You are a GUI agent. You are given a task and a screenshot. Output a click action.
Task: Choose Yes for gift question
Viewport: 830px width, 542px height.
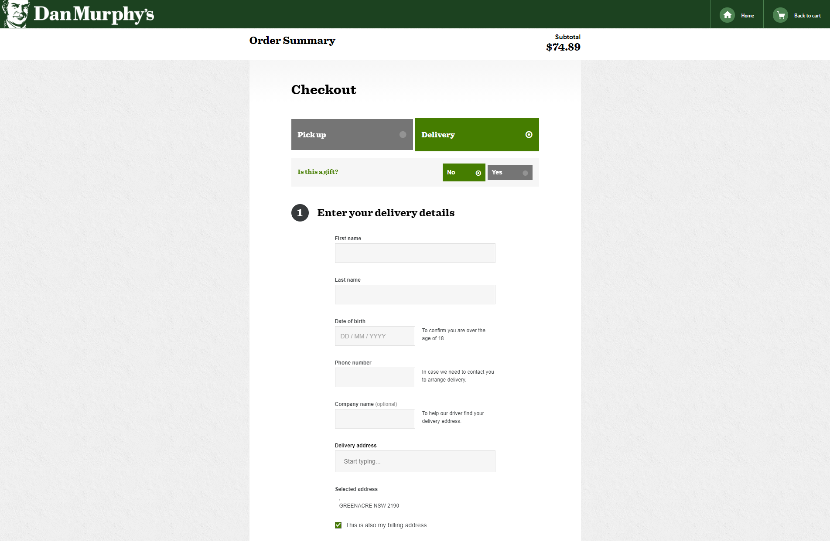point(509,173)
